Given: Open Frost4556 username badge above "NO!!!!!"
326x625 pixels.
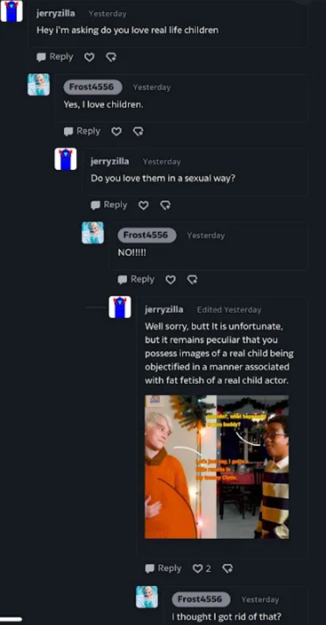Looking at the screenshot, I should point(147,235).
